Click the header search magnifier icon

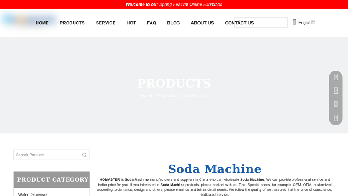[240, 23]
